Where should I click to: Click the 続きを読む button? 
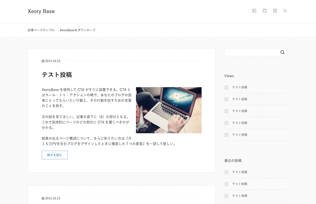55,155
